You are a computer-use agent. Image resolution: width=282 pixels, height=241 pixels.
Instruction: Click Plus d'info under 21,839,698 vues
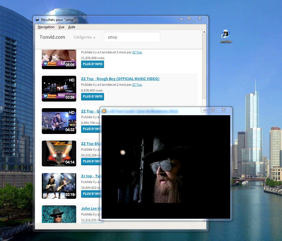(x=93, y=64)
